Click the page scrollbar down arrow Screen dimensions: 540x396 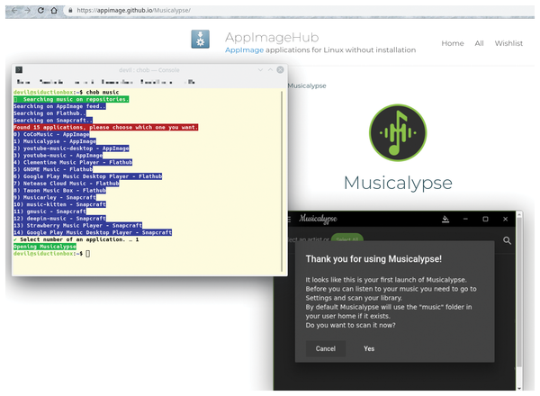[519, 388]
